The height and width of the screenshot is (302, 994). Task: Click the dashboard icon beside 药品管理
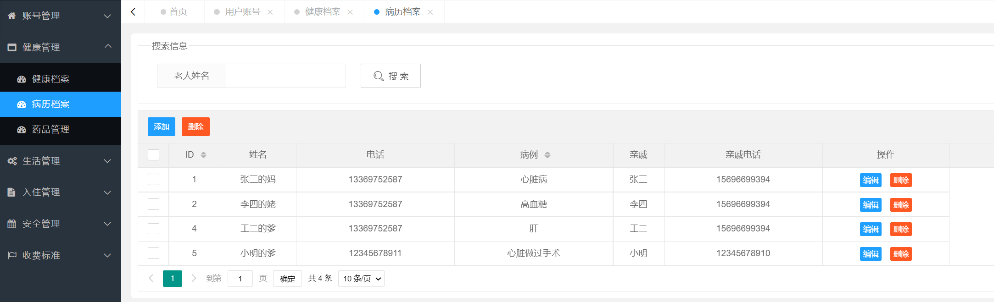point(22,130)
